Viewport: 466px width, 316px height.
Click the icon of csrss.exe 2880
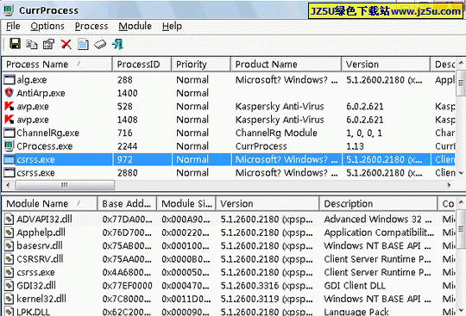click(x=9, y=172)
